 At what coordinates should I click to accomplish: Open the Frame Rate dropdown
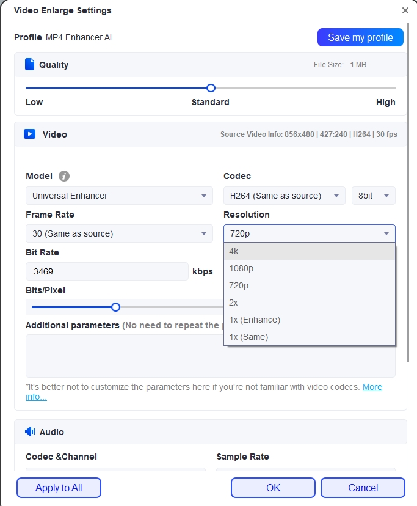119,233
